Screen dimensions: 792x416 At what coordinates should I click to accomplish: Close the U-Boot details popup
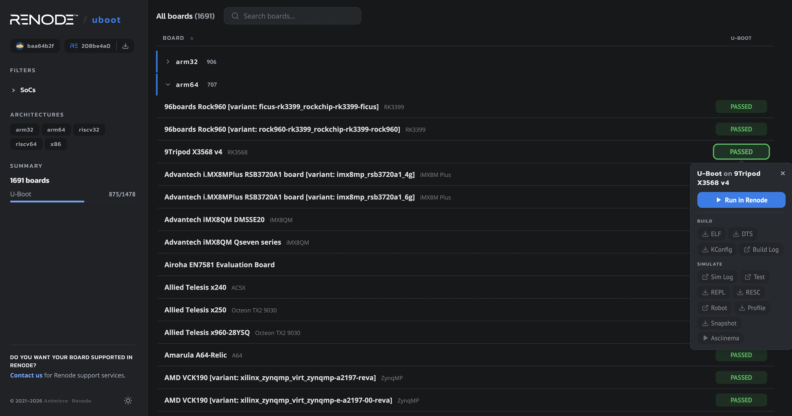[783, 173]
